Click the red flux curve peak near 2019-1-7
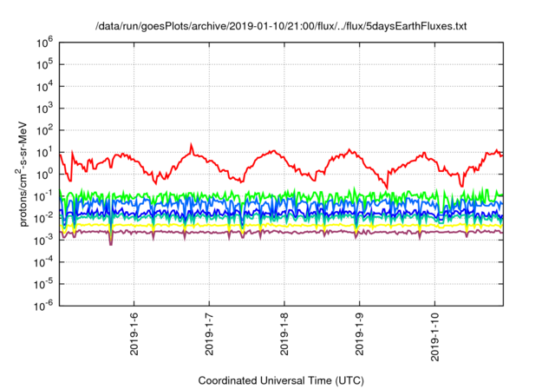Screen dimensions: 555x389 click(192, 145)
